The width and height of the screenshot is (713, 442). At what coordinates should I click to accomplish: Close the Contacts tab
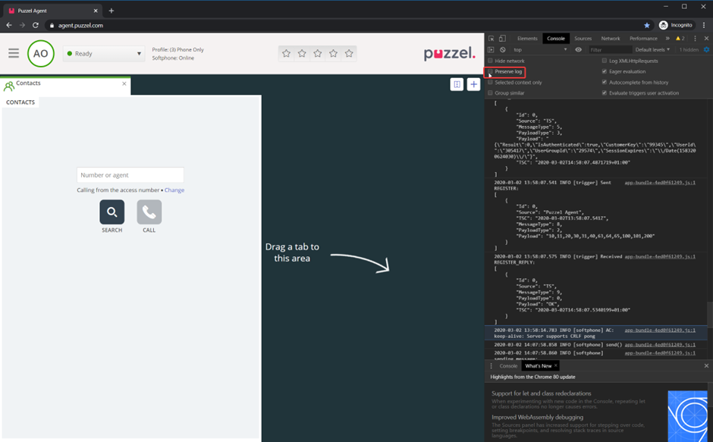pyautogui.click(x=124, y=83)
